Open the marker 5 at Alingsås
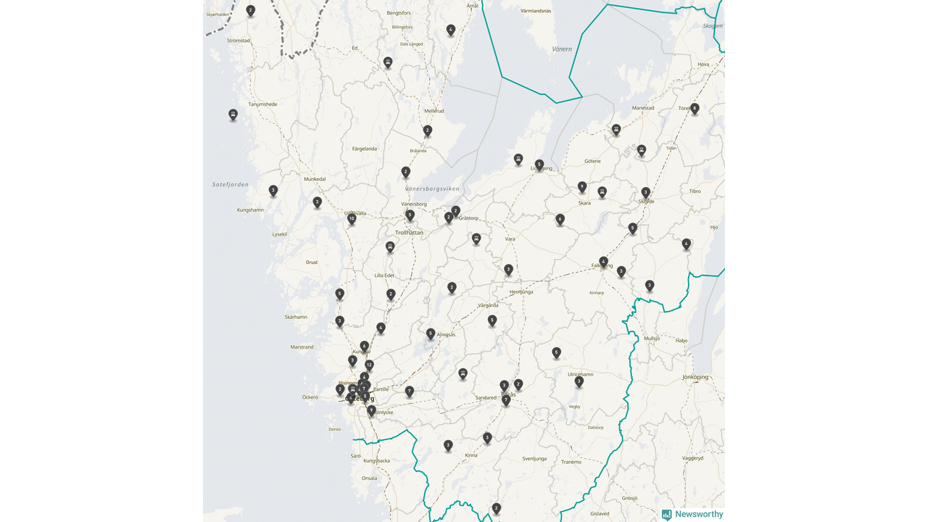The image size is (928, 522). pyautogui.click(x=431, y=334)
